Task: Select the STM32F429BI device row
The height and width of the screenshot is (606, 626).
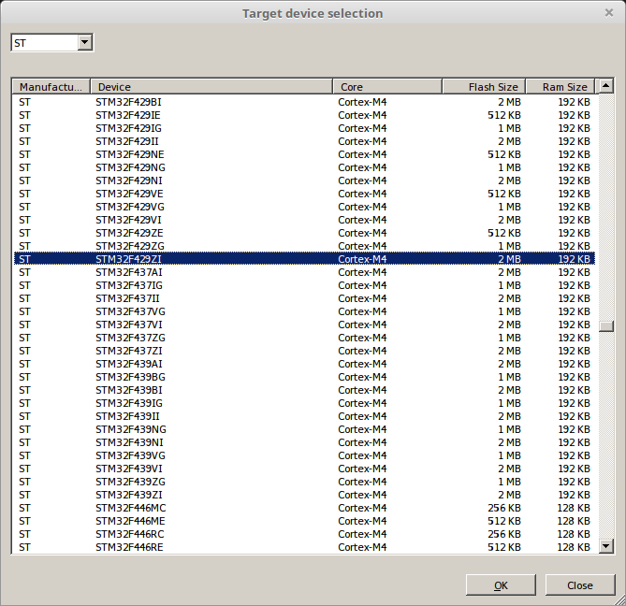Action: (128, 102)
